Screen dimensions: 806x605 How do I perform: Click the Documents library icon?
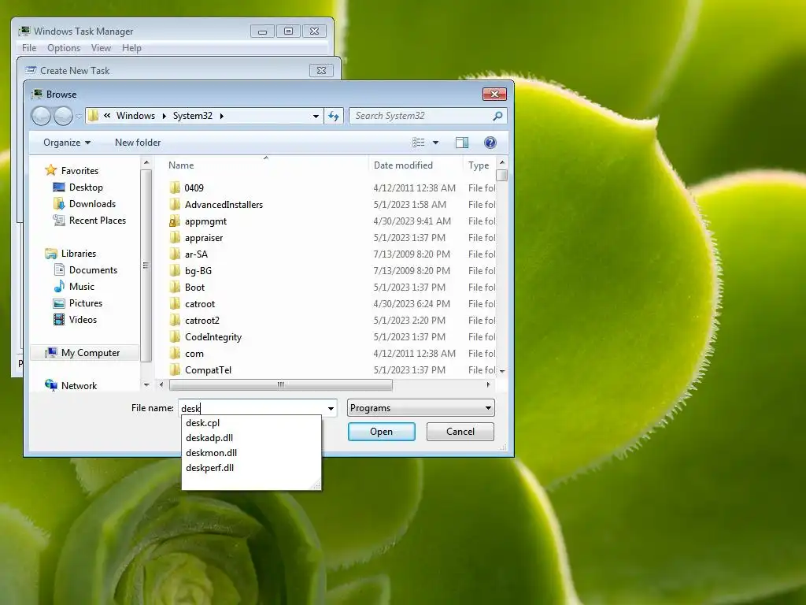coord(59,270)
